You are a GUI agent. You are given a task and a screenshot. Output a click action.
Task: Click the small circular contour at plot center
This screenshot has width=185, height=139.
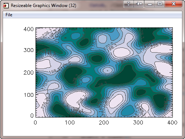tap(108, 70)
